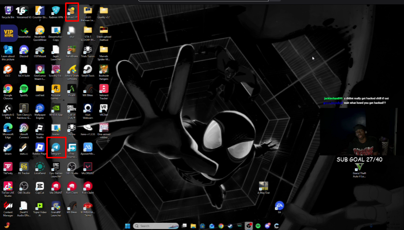
Task: Open the Radmin VPN shortcut
Action: 55,12
